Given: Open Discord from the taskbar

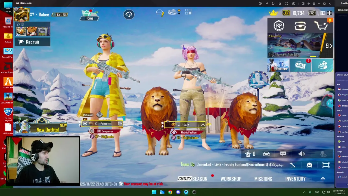Looking at the screenshot, I should pos(178,192).
